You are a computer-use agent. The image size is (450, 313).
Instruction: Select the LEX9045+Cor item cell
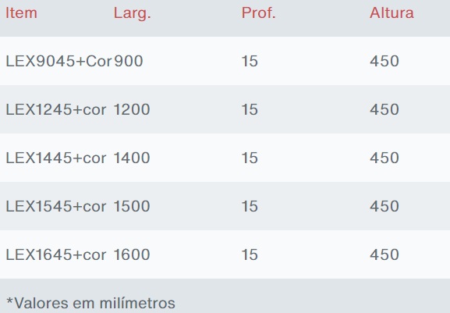click(58, 61)
